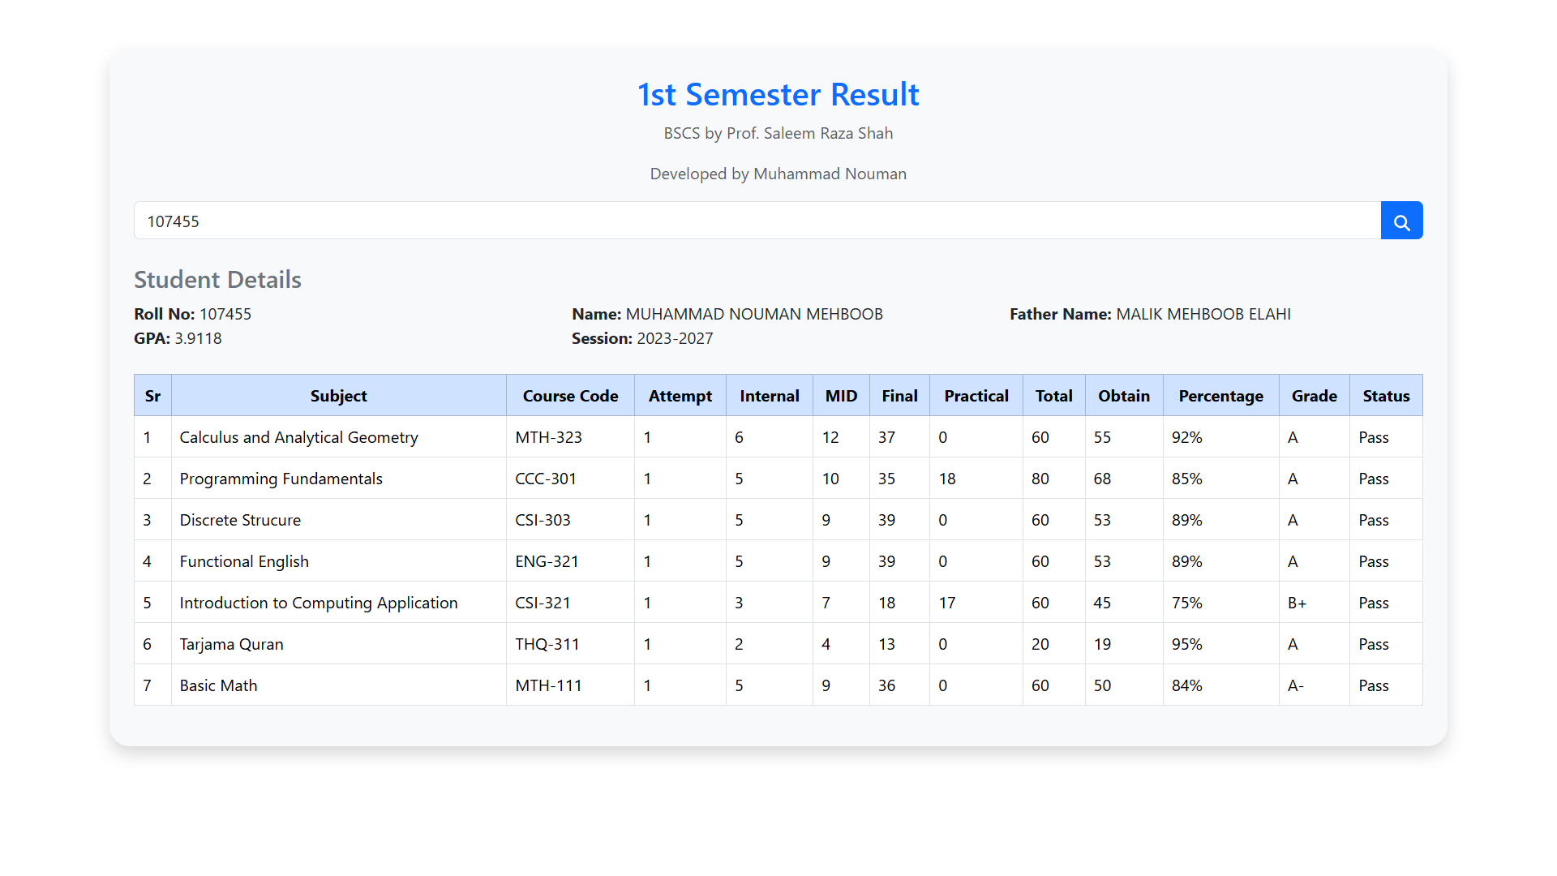Click the Percentage column header
This screenshot has height=876, width=1557.
[x=1220, y=396]
